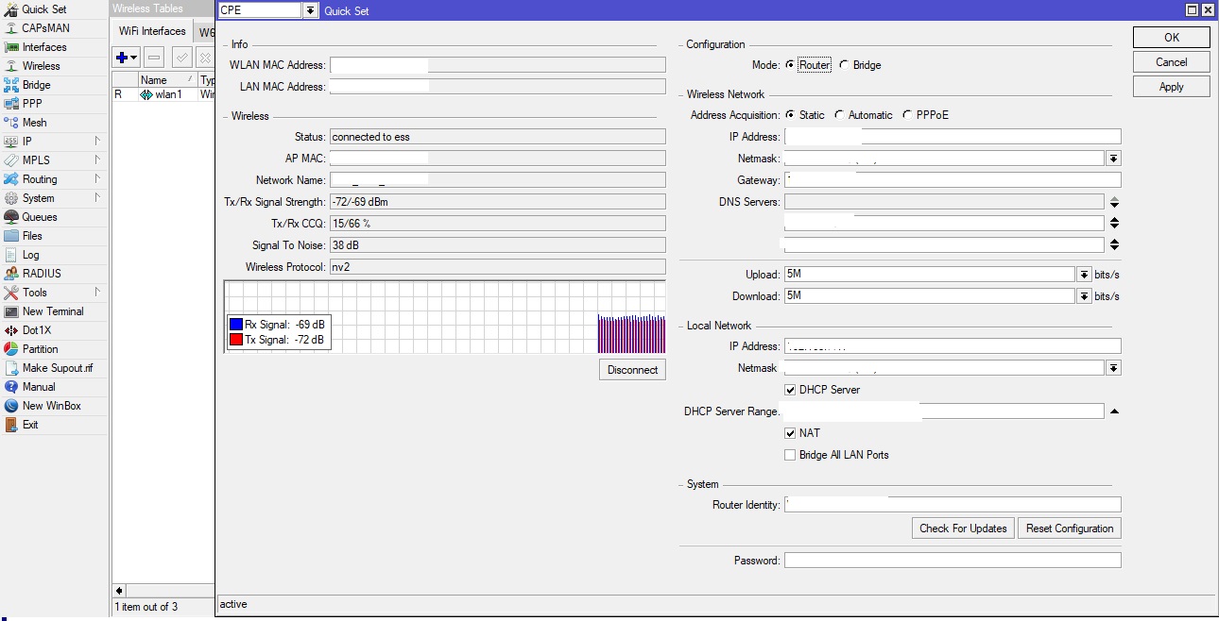Collapse the DHCP Server Range arrow

pos(1114,411)
